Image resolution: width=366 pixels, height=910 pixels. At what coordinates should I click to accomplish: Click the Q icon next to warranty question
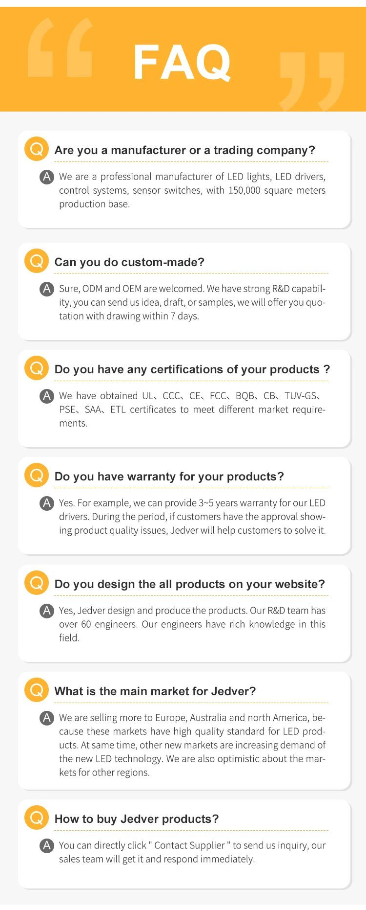[x=37, y=475]
